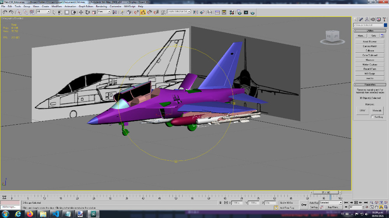Enable the Set Gray checkbox

click(x=372, y=117)
